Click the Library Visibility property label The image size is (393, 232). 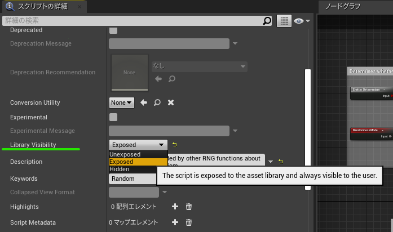click(x=33, y=145)
